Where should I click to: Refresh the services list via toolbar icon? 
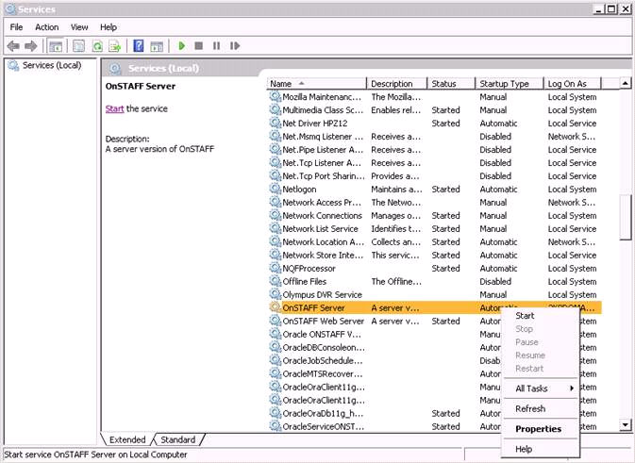[97, 46]
